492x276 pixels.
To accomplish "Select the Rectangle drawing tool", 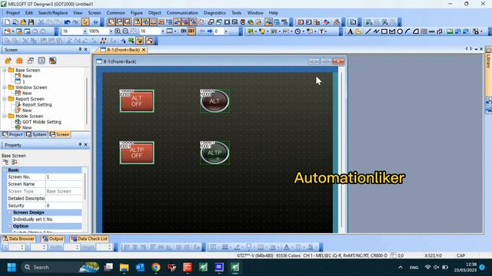I will point(384,31).
